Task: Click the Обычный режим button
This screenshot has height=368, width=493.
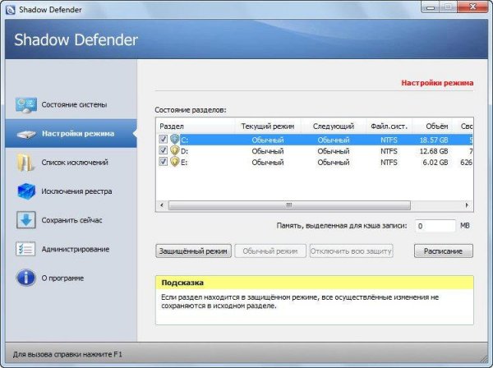Action: point(270,251)
